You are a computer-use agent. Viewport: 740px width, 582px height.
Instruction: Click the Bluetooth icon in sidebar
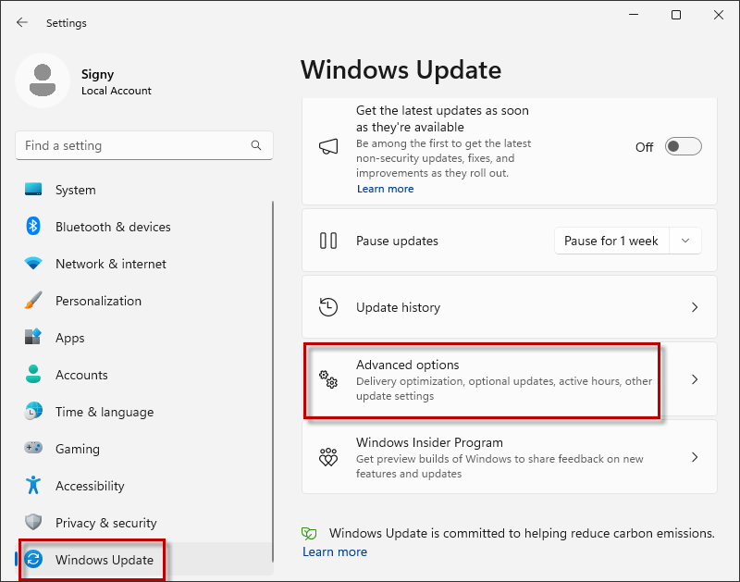pos(33,226)
